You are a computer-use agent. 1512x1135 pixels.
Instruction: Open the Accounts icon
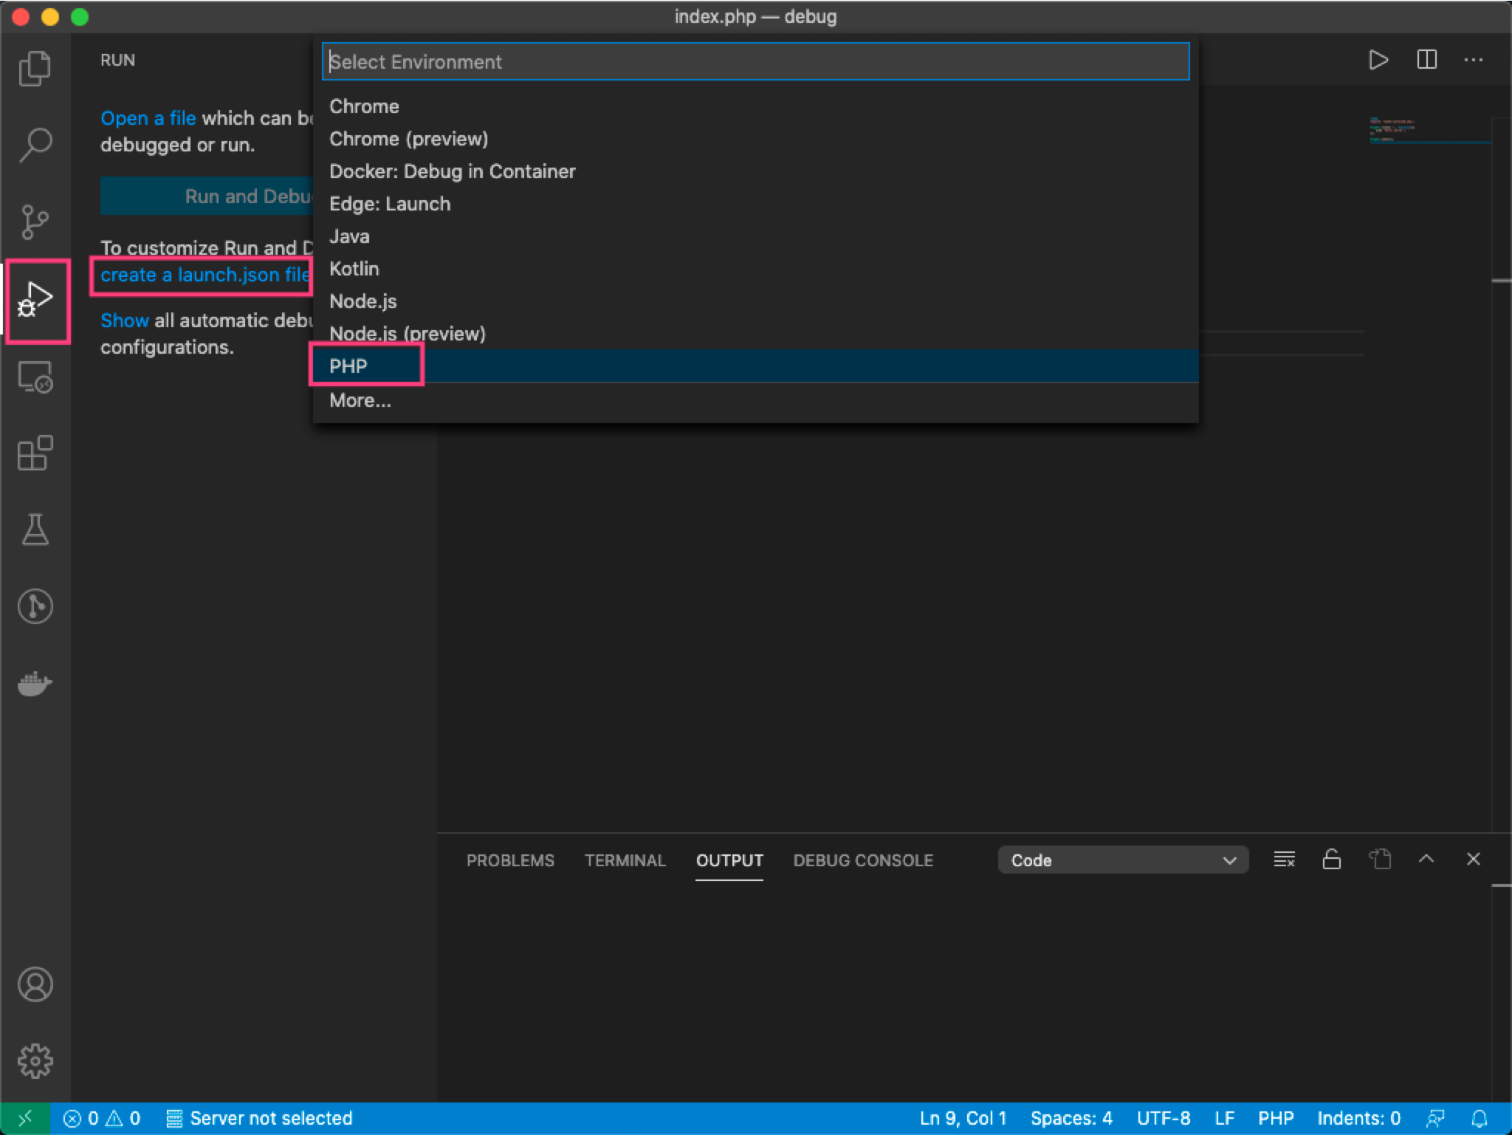pyautogui.click(x=35, y=984)
